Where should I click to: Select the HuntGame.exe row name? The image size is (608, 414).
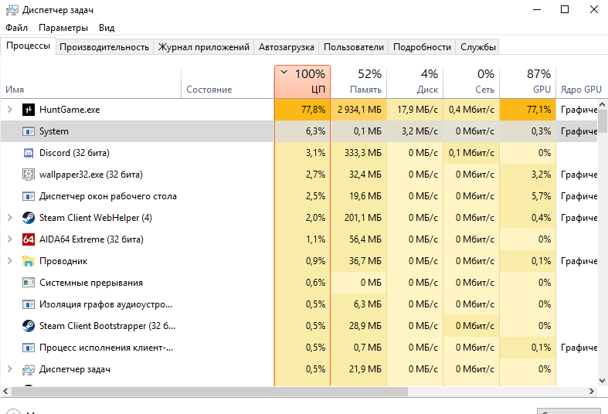[70, 110]
